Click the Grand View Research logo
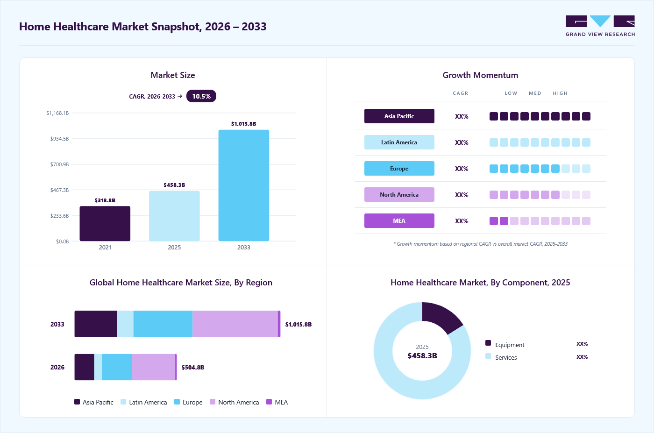The image size is (654, 433). 600,26
